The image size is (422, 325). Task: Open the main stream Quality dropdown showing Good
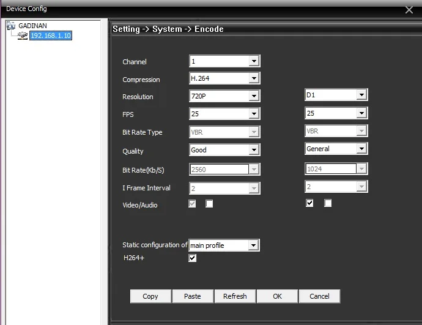pos(224,150)
